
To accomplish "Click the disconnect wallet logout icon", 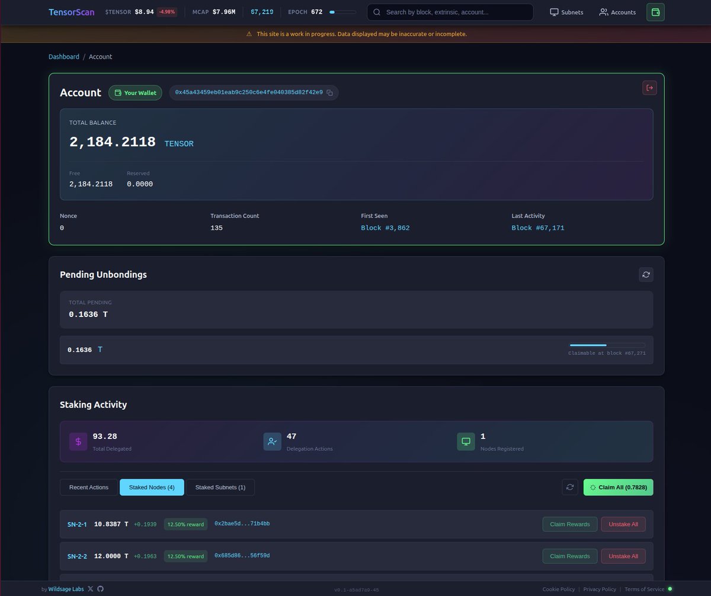I will point(649,88).
